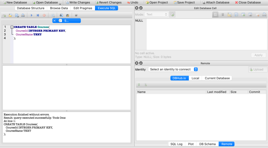Click Open Database in main toolbar

coord(45,3)
